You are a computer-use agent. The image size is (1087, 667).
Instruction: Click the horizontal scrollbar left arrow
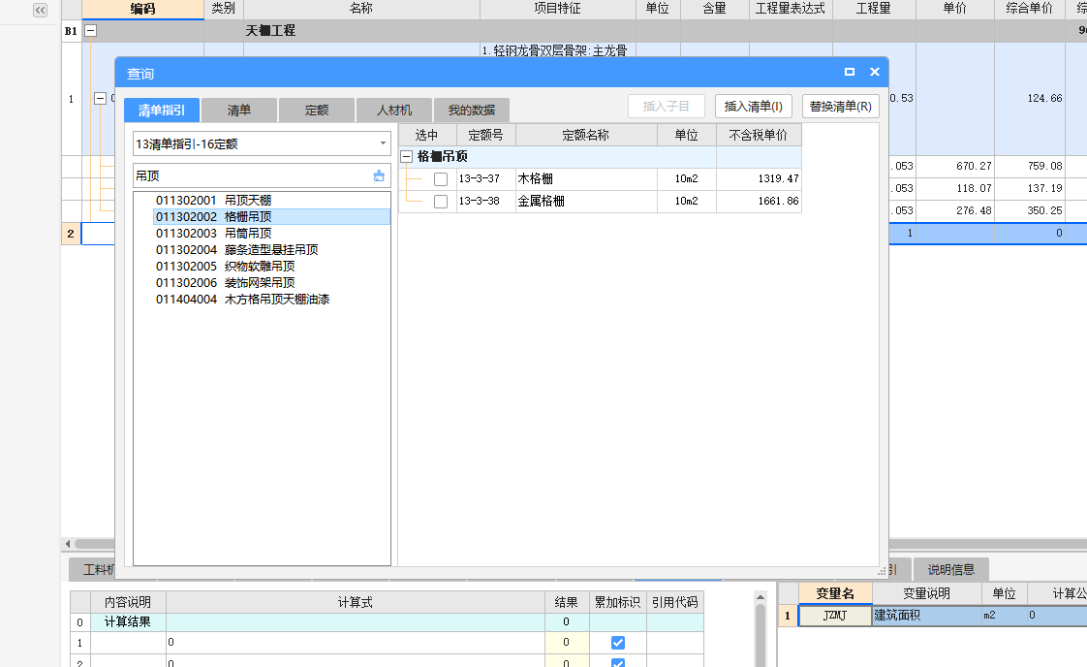[x=67, y=544]
